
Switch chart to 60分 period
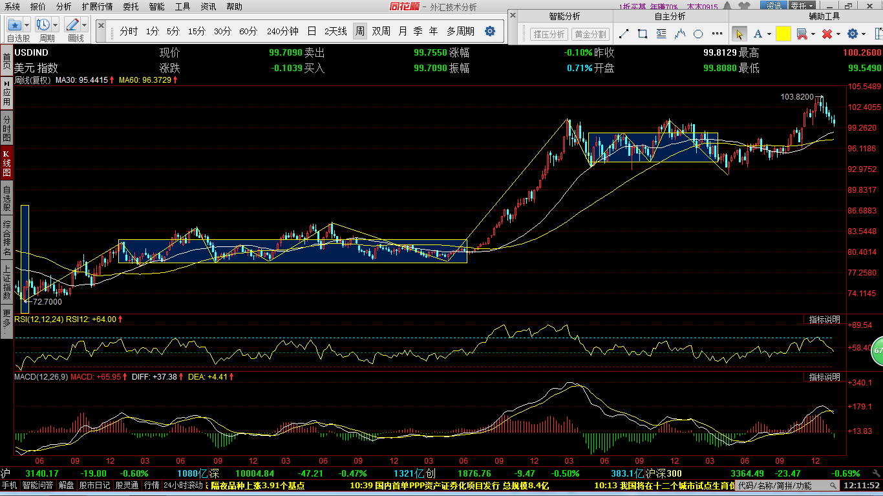248,31
